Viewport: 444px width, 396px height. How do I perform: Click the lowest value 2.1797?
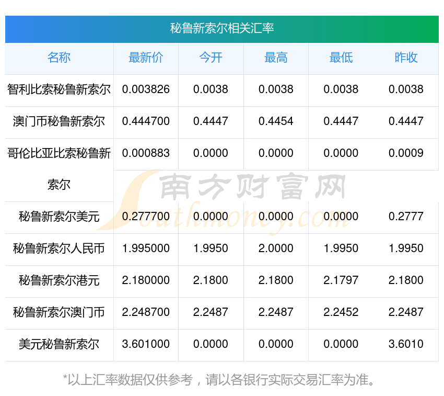tap(341, 280)
